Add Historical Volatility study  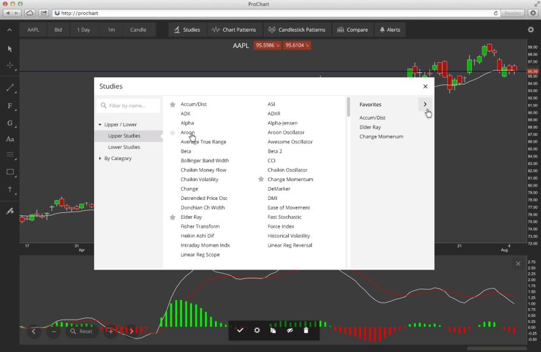tap(289, 236)
